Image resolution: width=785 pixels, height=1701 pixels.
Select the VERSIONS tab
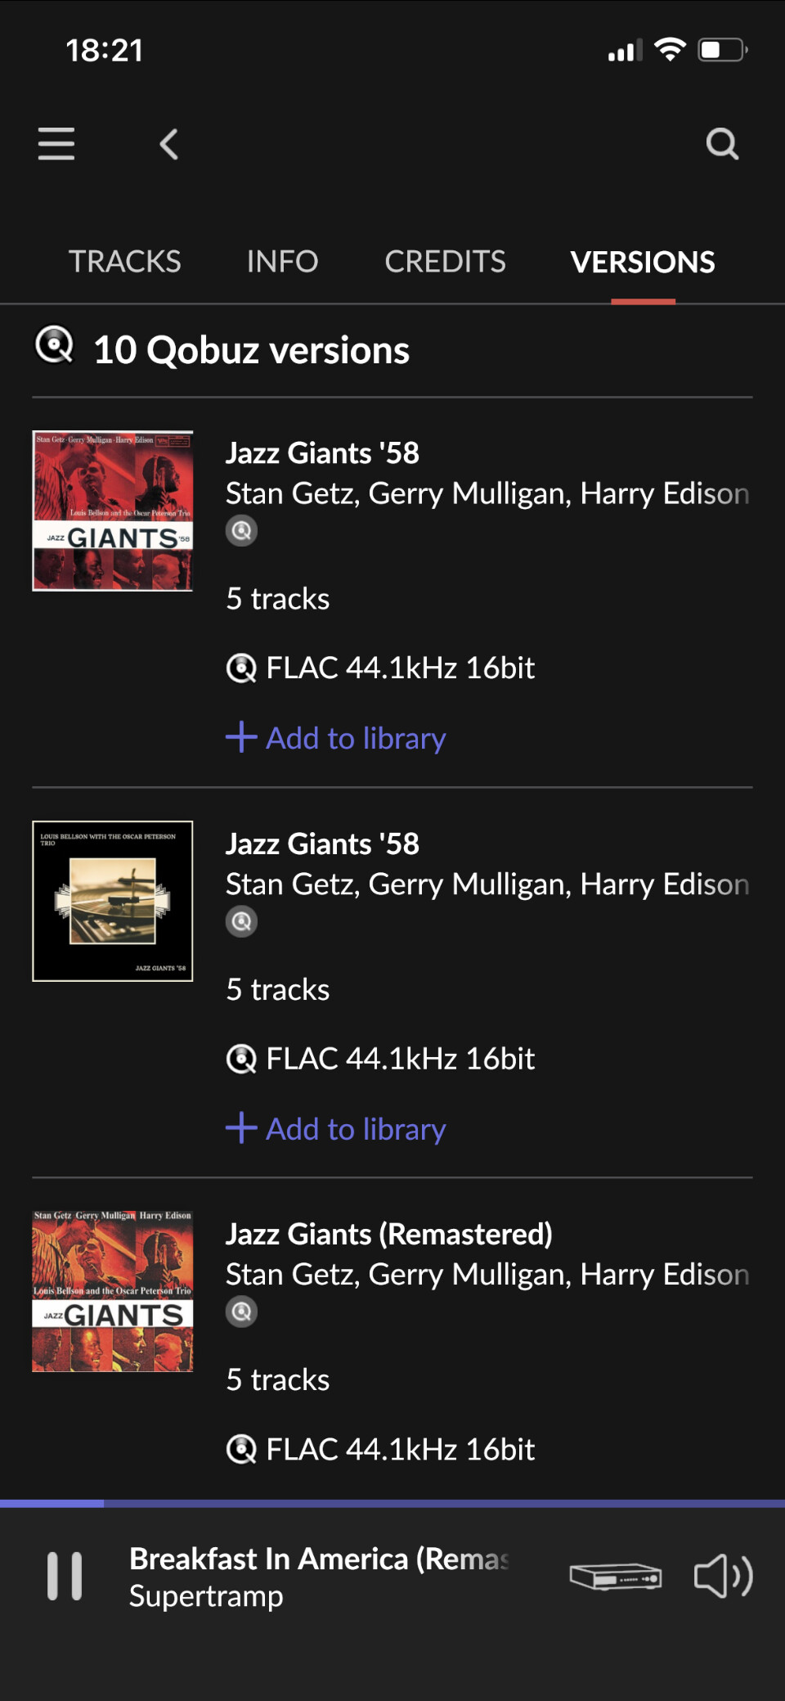tap(643, 262)
